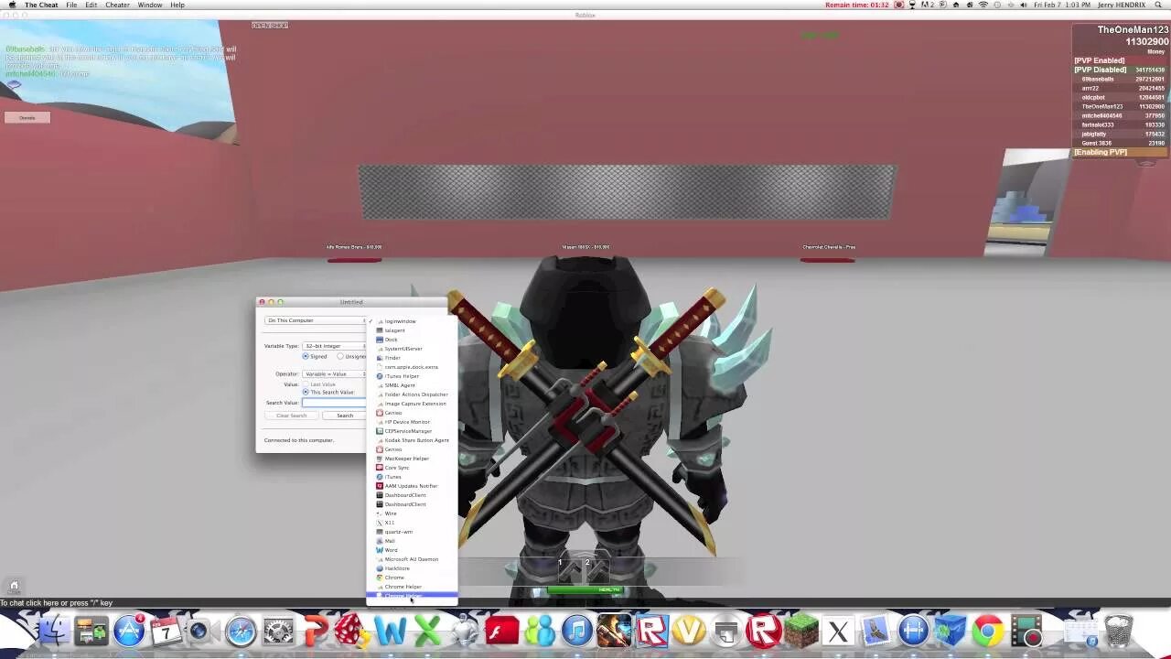
Task: Launch Minecraft grass block in Dock
Action: [x=801, y=632]
